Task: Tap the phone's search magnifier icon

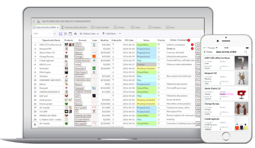Action: 246,52
